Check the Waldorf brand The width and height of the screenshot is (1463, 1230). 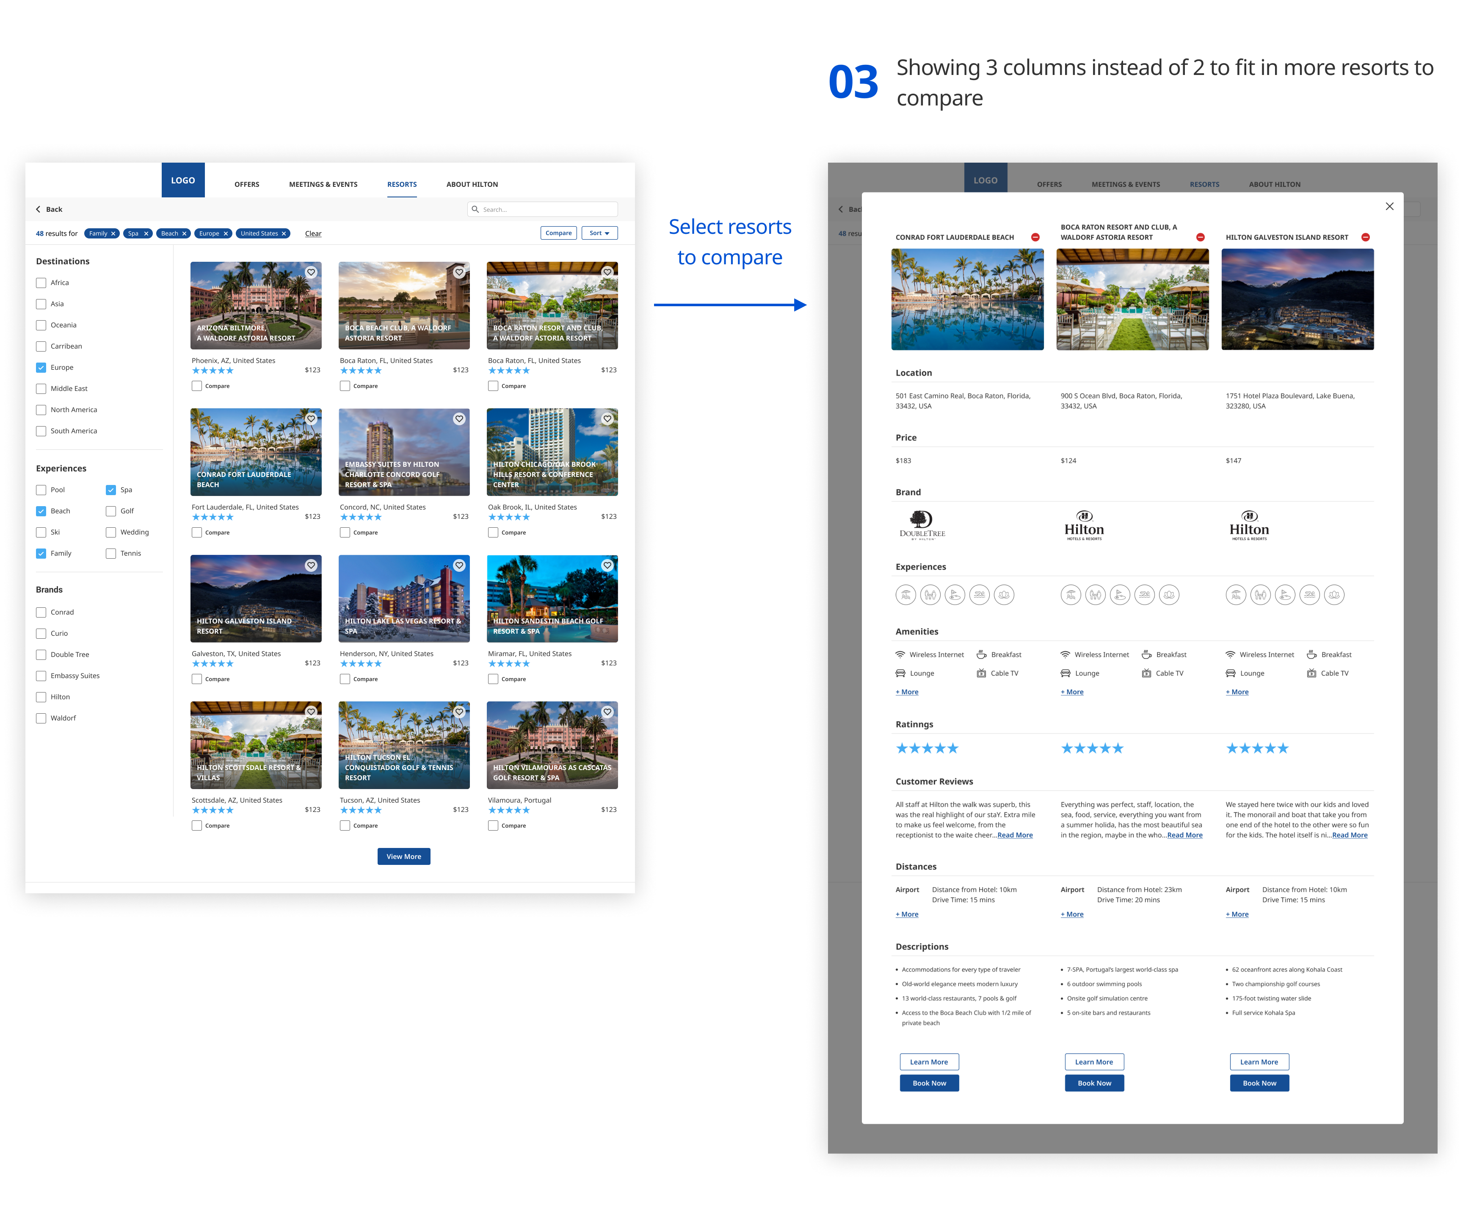41,718
